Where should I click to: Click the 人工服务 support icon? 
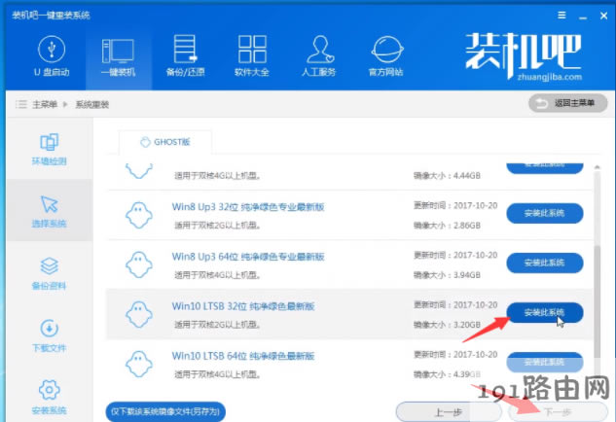click(318, 56)
